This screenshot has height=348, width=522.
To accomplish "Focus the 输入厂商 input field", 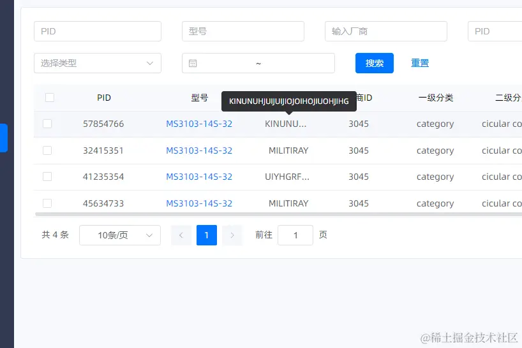I will [386, 31].
